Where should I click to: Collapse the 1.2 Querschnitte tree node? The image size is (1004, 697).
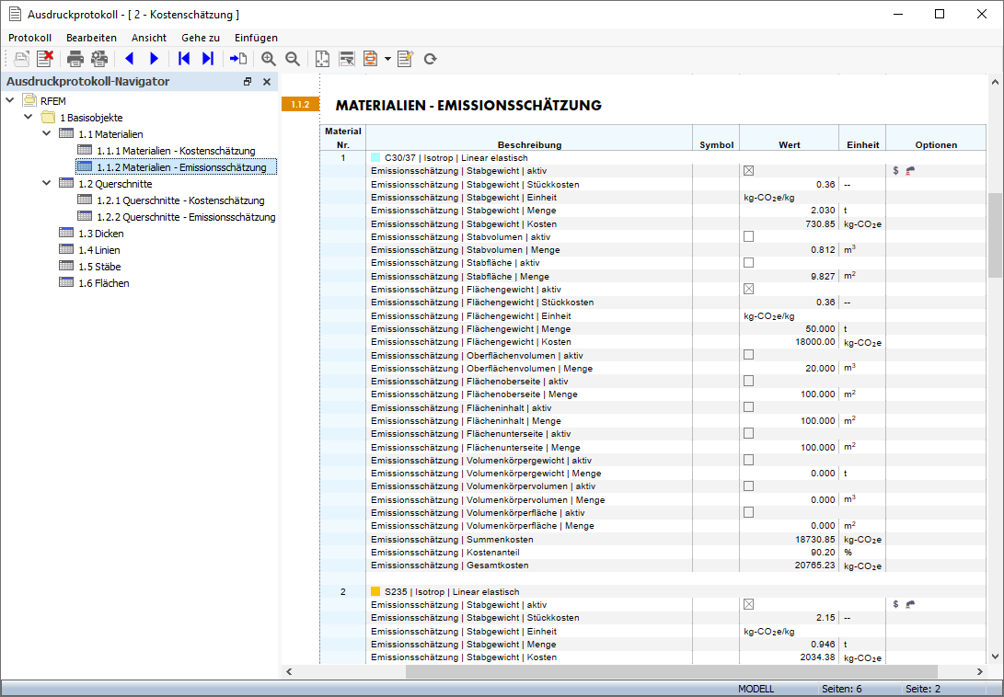pos(47,183)
